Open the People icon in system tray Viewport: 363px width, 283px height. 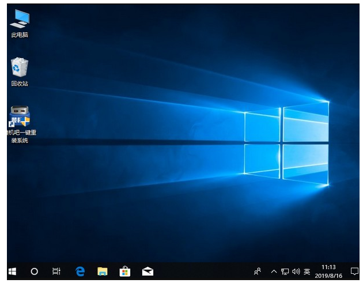tap(258, 271)
